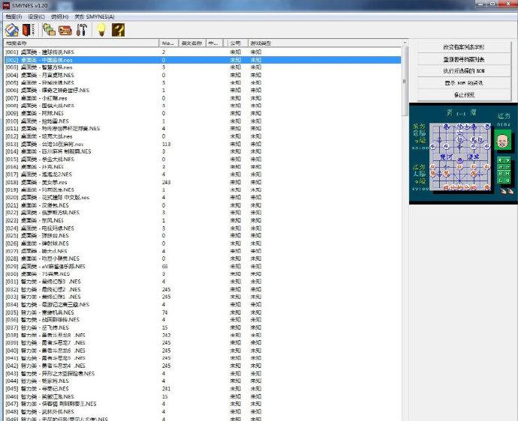Select row [001] 桌面类 撞球传说.NES
Screen dimensions: 518x421
tap(203, 52)
